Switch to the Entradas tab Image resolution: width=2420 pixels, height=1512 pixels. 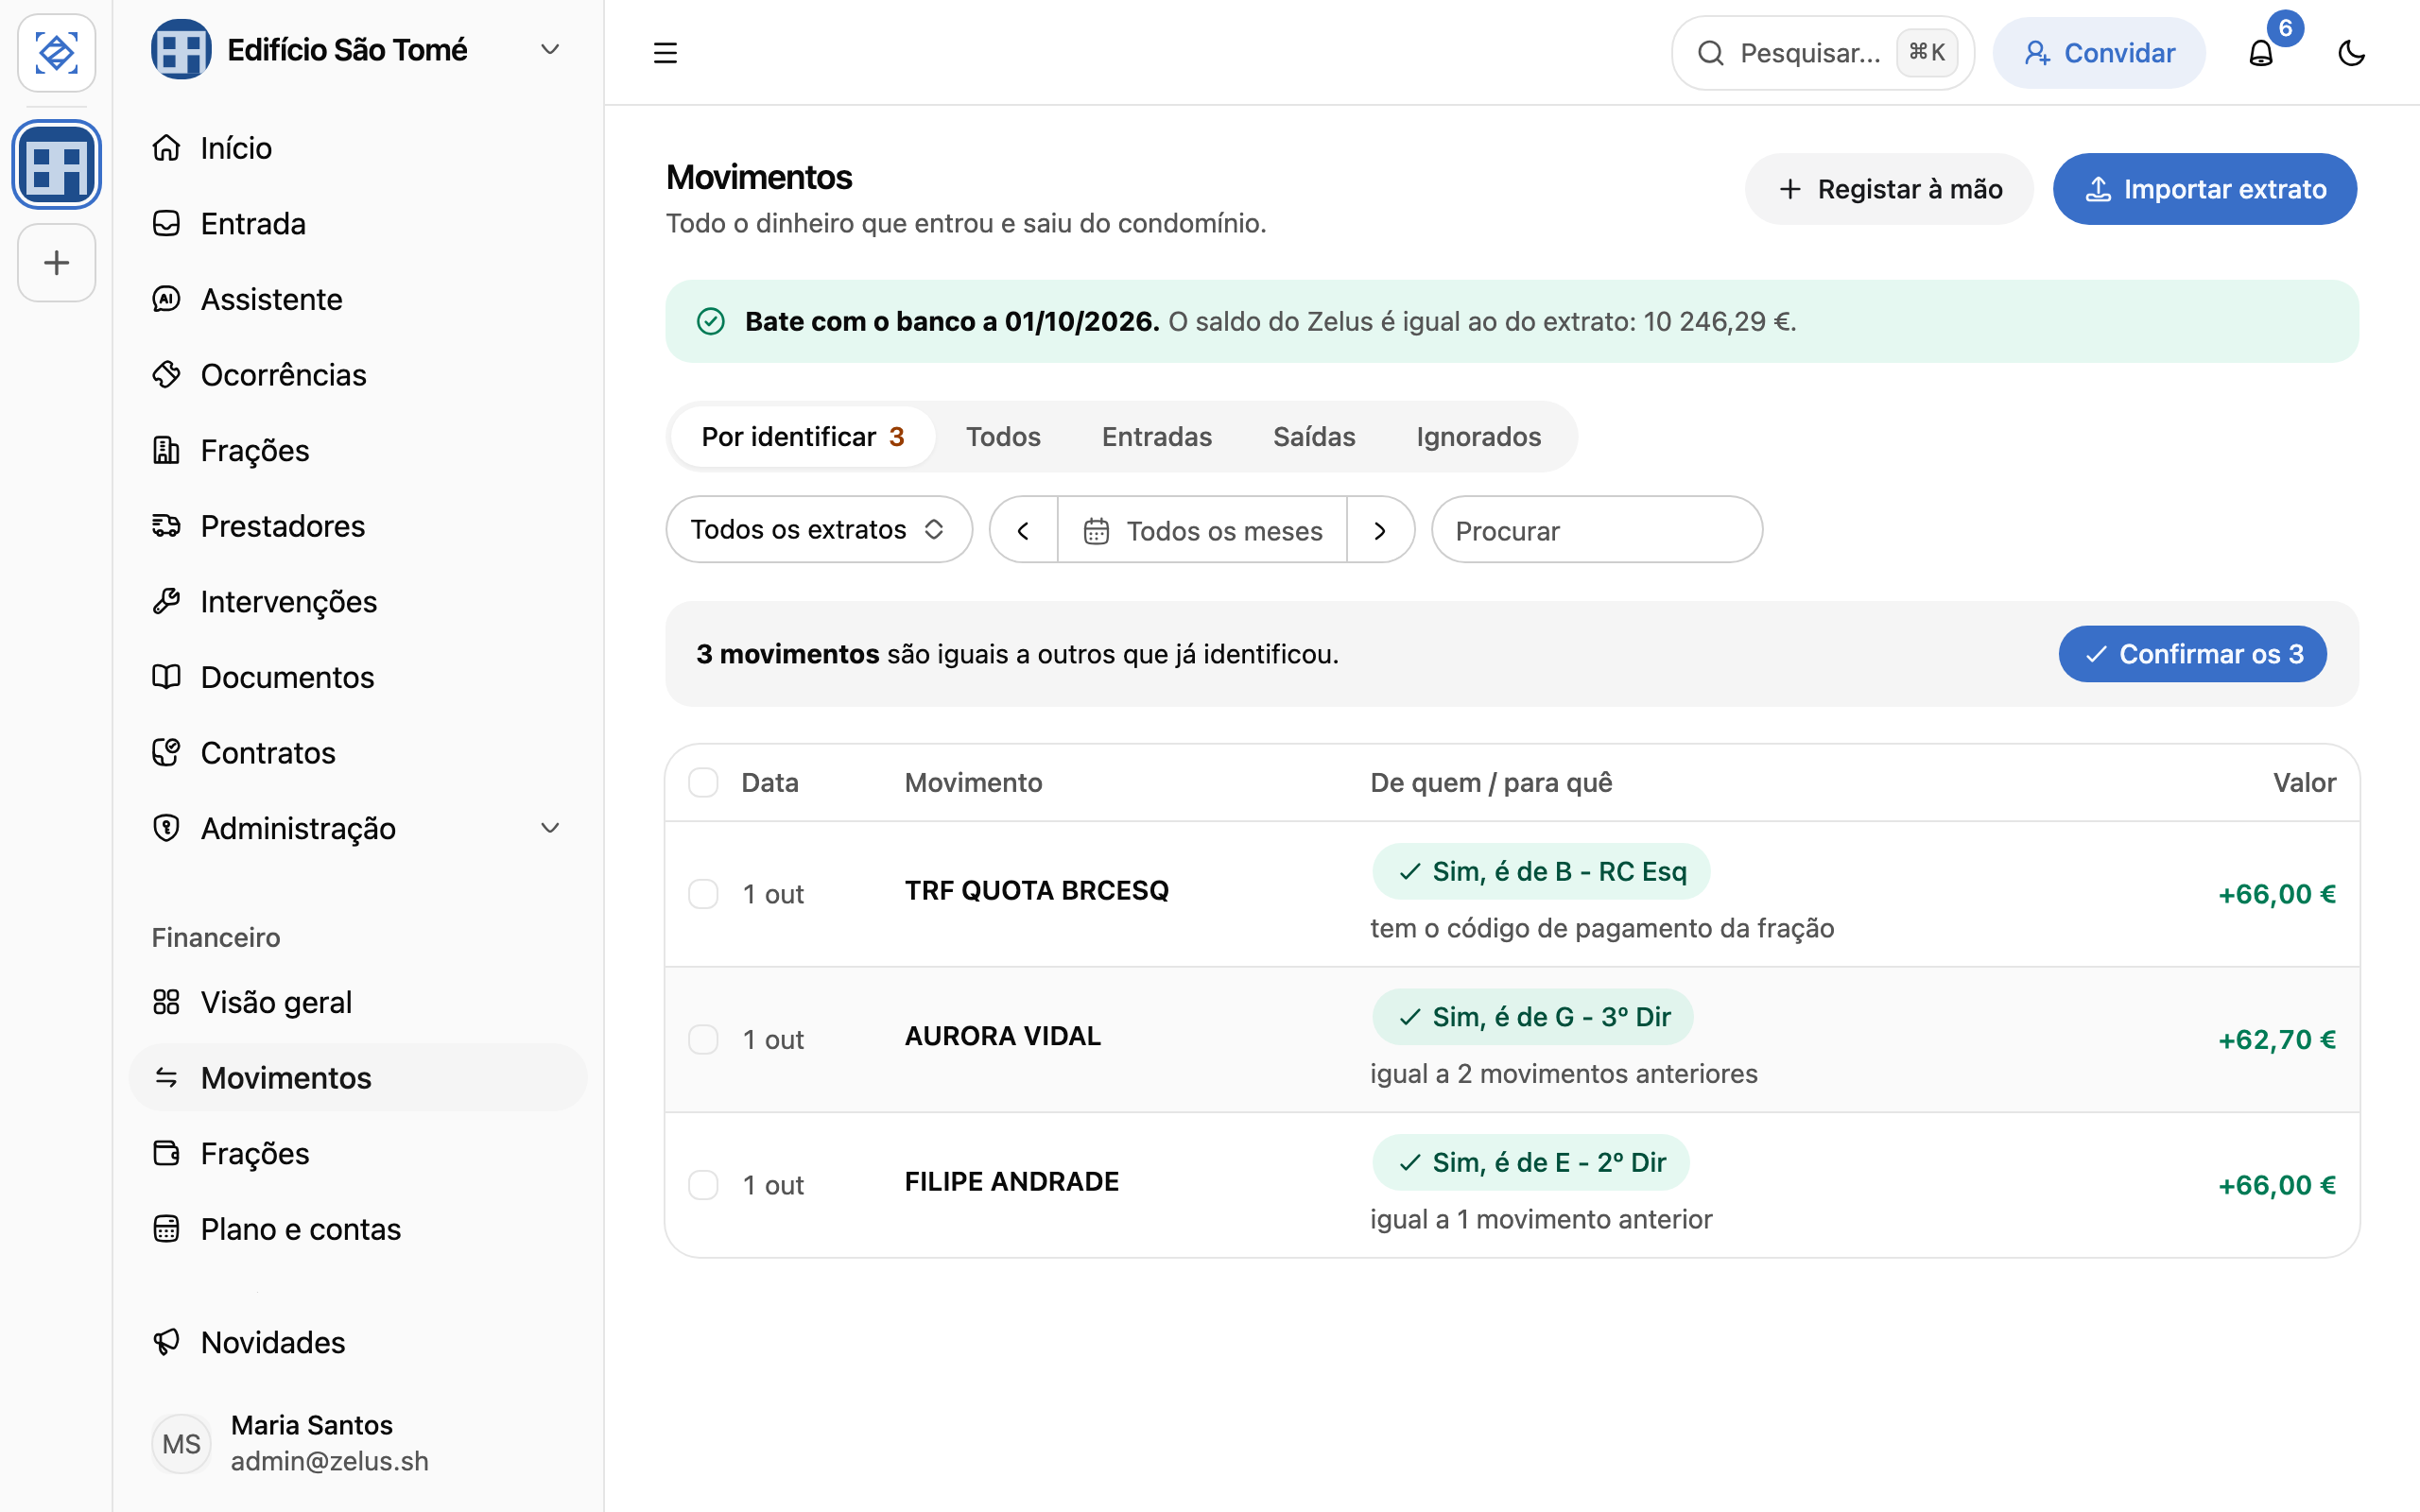point(1157,437)
